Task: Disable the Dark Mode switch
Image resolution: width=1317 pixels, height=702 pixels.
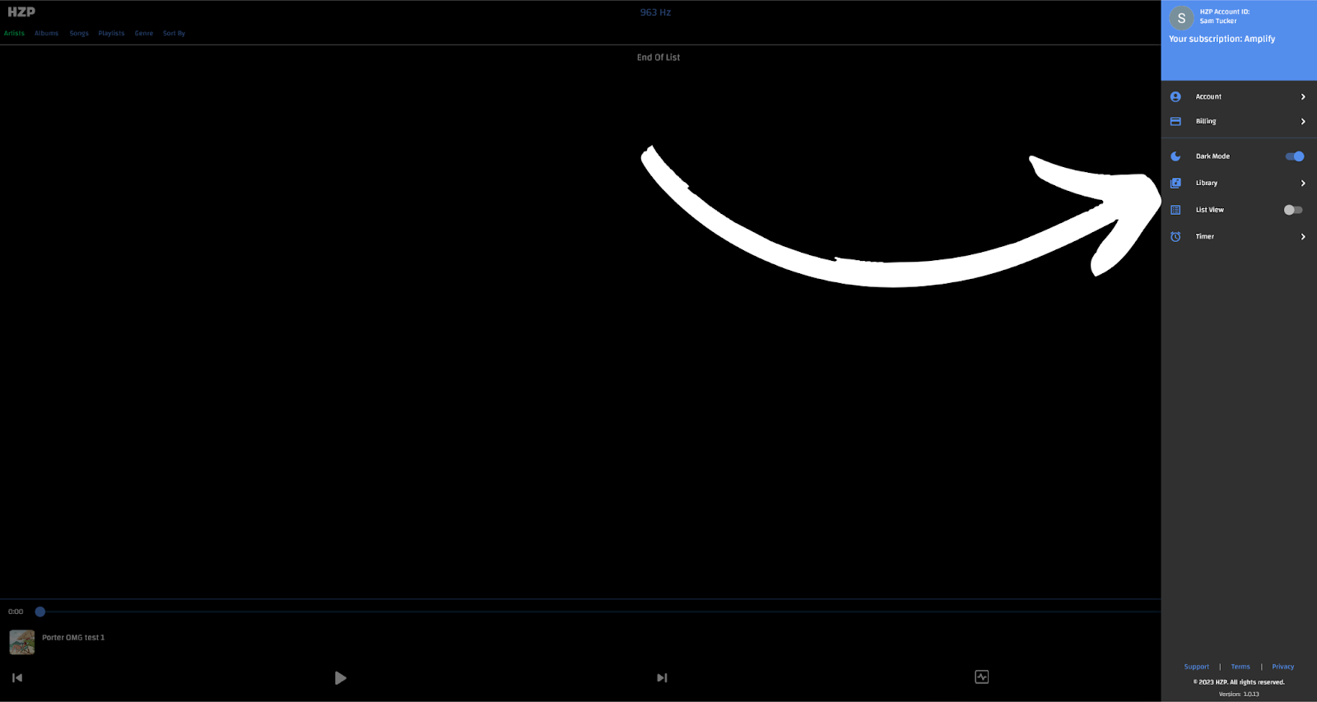Action: coord(1294,156)
